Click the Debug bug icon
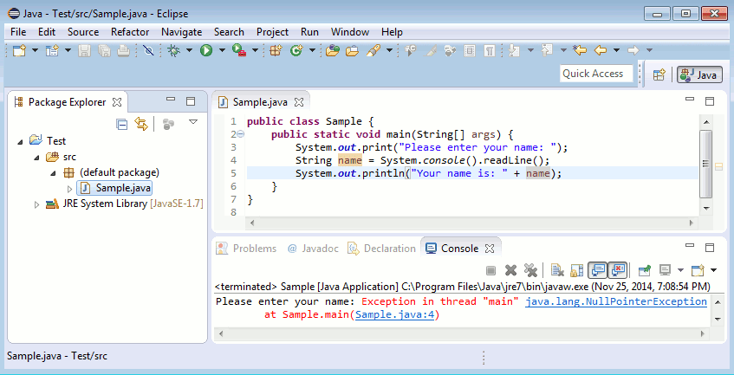This screenshot has width=734, height=375. point(174,50)
